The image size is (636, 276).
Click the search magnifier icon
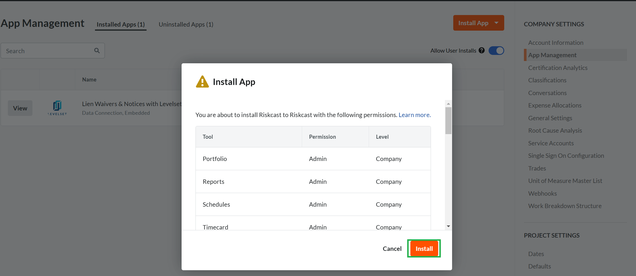pos(97,51)
